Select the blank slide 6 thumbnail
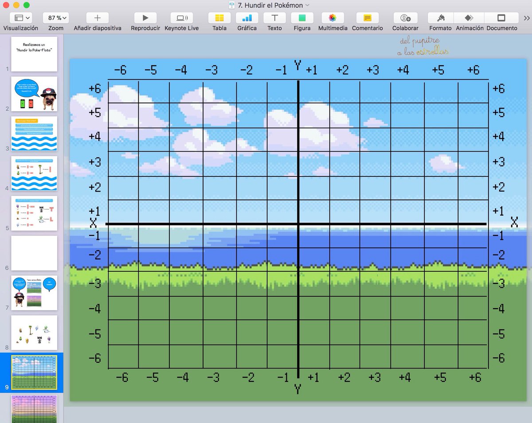Viewport: 532px width, 423px height. point(34,253)
